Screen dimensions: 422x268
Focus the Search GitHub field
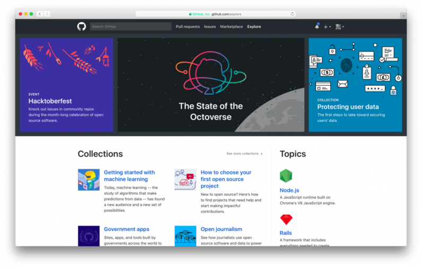pos(130,26)
